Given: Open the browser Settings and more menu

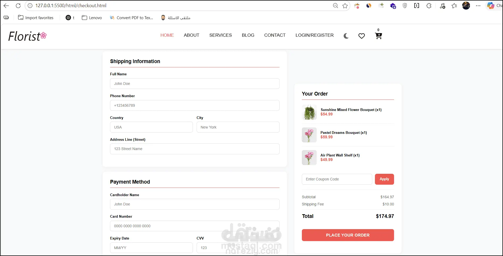Looking at the screenshot, I should (x=478, y=6).
